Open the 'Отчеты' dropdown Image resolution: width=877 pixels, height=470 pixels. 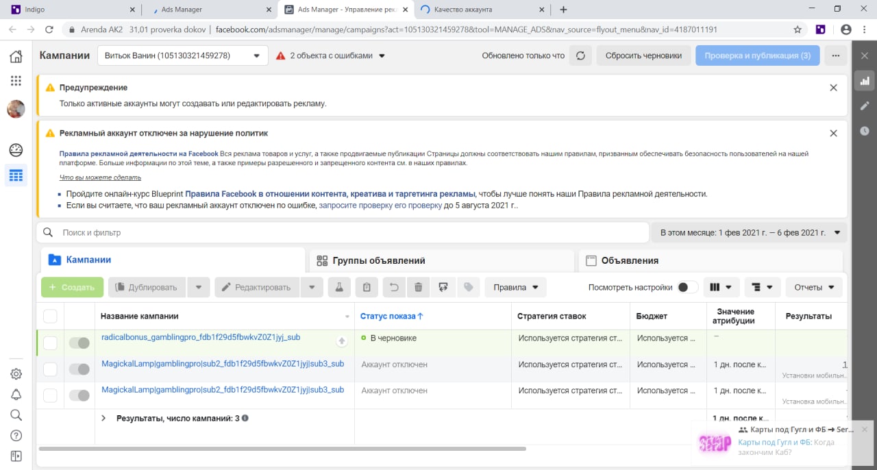click(814, 287)
